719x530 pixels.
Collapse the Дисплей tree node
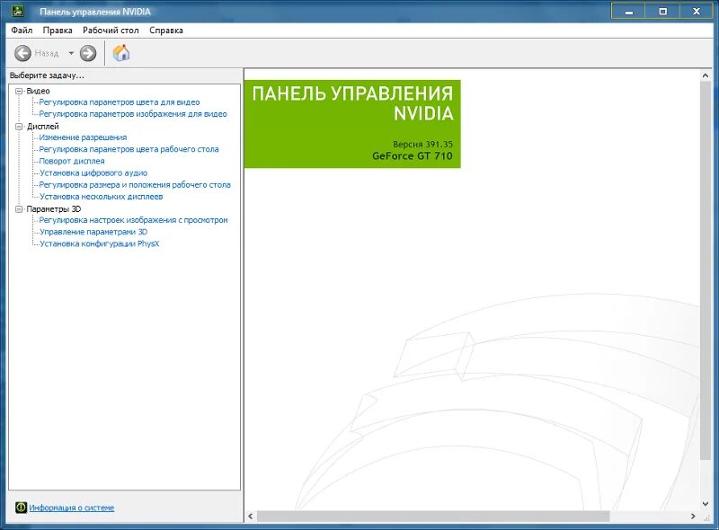(19, 126)
